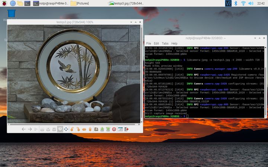Open the terminal Edit menu

(x=156, y=43)
